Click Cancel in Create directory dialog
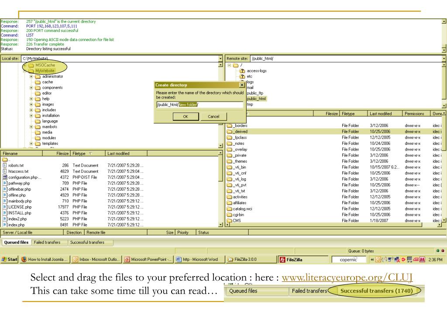This screenshot has height=335, width=447. pyautogui.click(x=213, y=116)
